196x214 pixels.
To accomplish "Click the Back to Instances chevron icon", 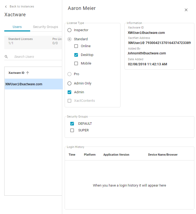I will [6, 7].
